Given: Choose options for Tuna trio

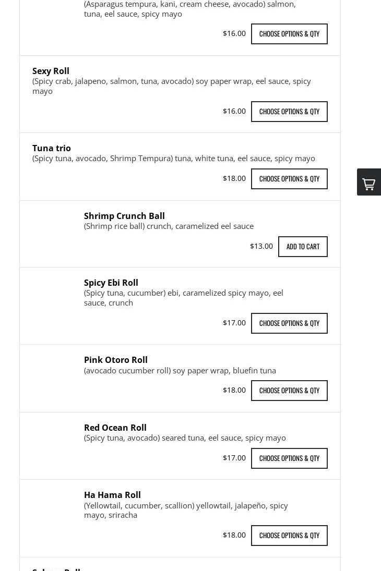Looking at the screenshot, I should point(289,179).
